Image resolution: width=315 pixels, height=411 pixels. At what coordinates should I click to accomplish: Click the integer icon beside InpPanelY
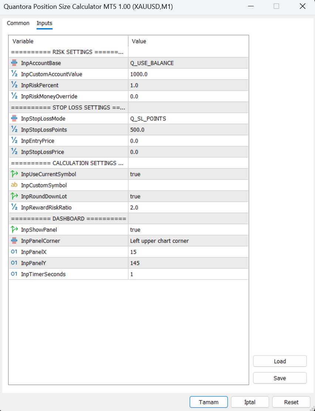14,263
